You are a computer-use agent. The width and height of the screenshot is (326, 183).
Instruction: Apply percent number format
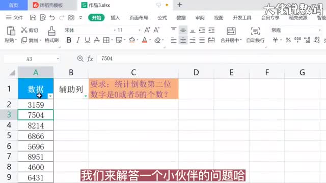coord(288,40)
